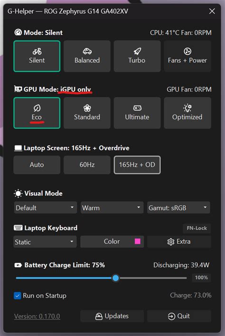Toggle the FN-Lock button
Image resolution: width=225 pixels, height=336 pixels.
tap(197, 228)
